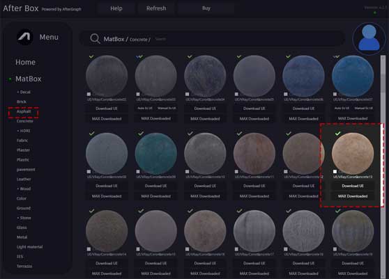Click the magnifier search icon
Screen dimensions: 389x279
click(95, 39)
